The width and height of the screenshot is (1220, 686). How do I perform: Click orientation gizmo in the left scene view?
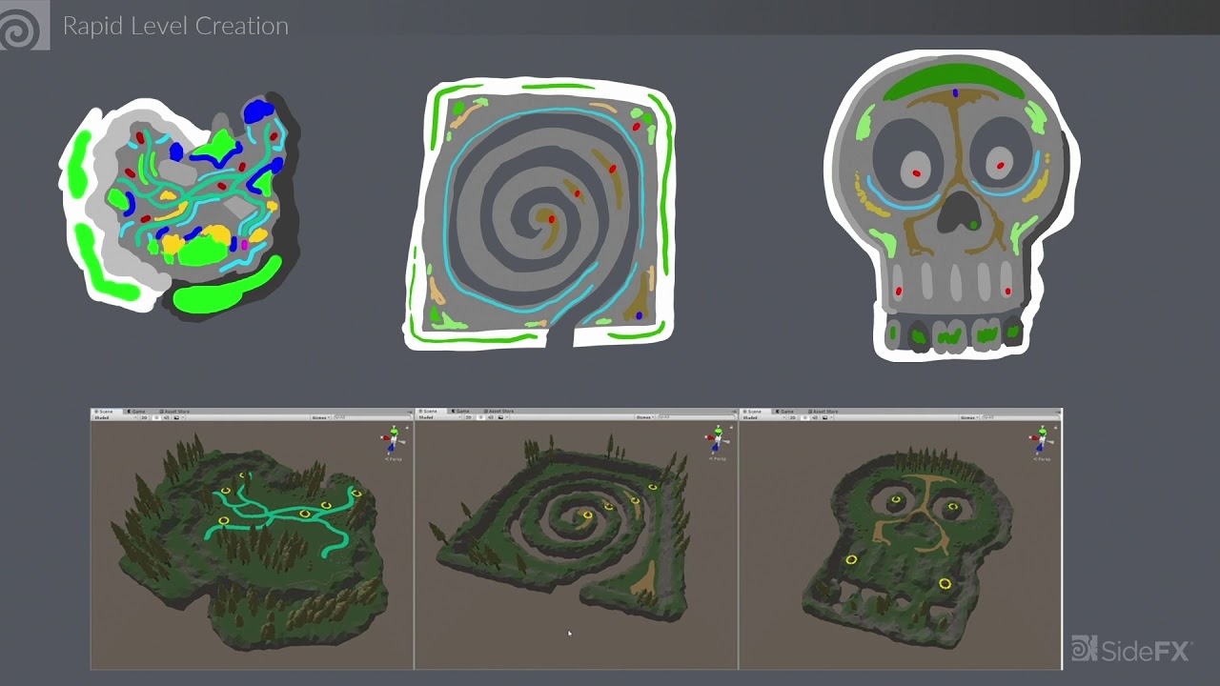coord(394,440)
